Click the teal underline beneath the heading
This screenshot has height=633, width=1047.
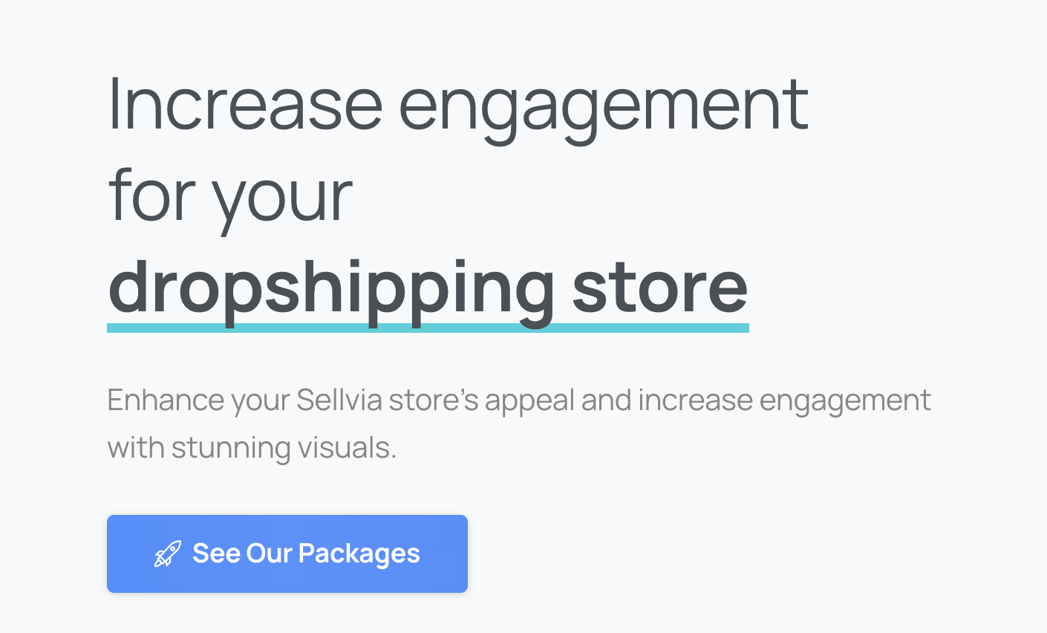click(428, 328)
